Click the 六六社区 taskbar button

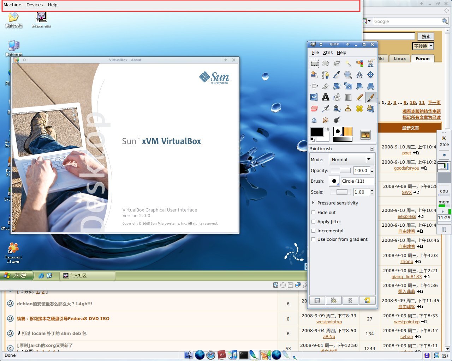pyautogui.click(x=87, y=276)
